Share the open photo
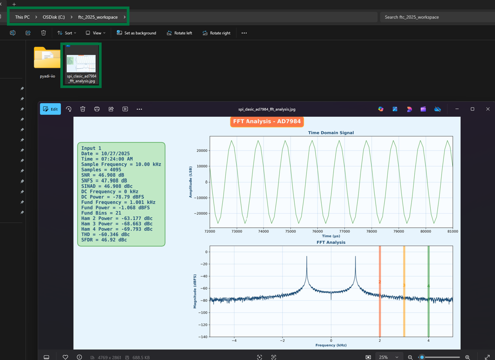Screen dimensions: 495x360 (111, 109)
